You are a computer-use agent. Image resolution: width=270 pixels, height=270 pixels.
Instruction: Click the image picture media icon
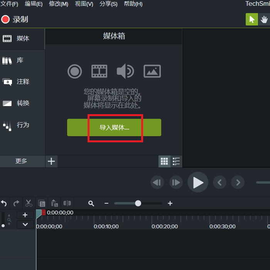[152, 71]
